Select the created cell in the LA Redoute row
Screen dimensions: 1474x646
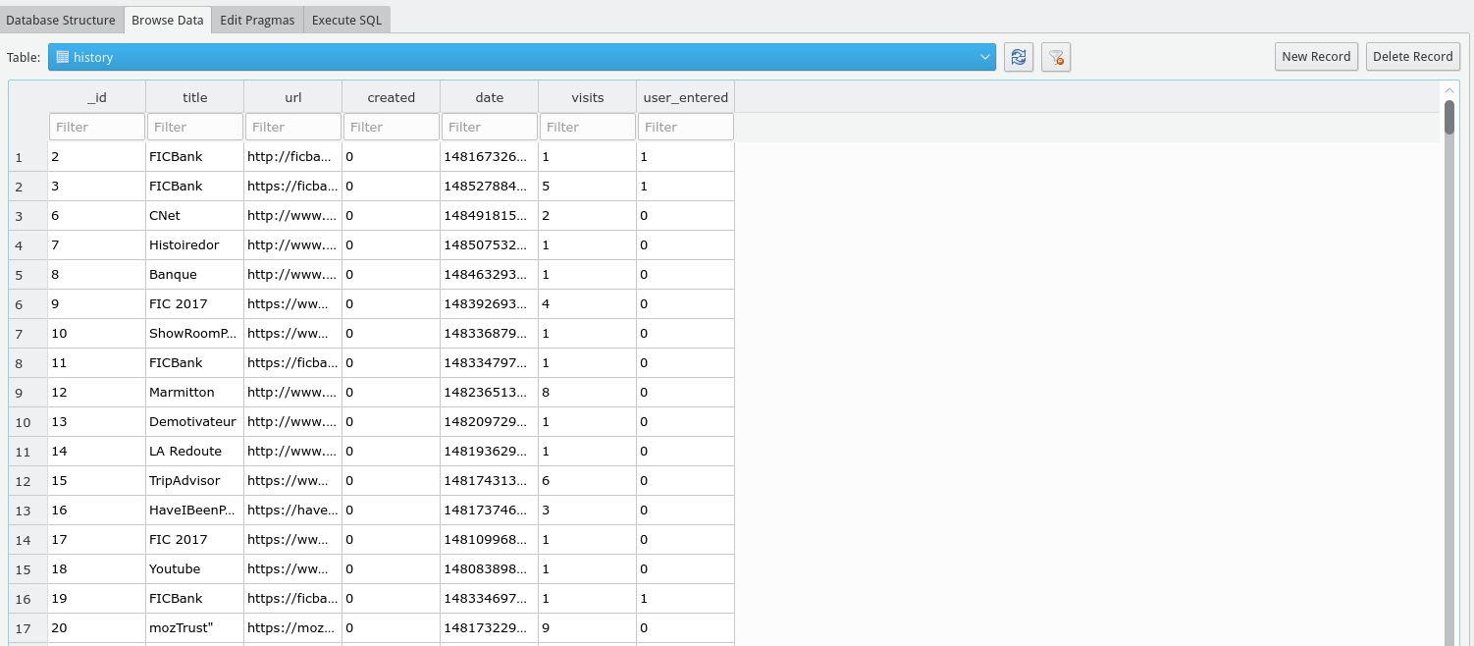pos(392,452)
